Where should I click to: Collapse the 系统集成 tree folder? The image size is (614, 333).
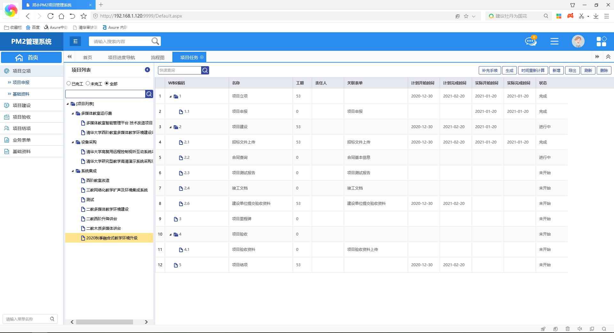pos(73,171)
